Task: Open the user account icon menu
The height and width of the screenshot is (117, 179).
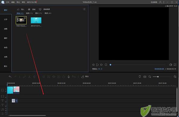Action: tap(160, 2)
